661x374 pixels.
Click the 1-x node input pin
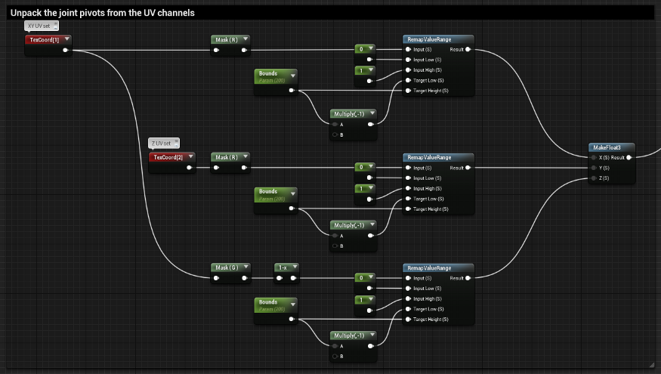pyautogui.click(x=279, y=278)
